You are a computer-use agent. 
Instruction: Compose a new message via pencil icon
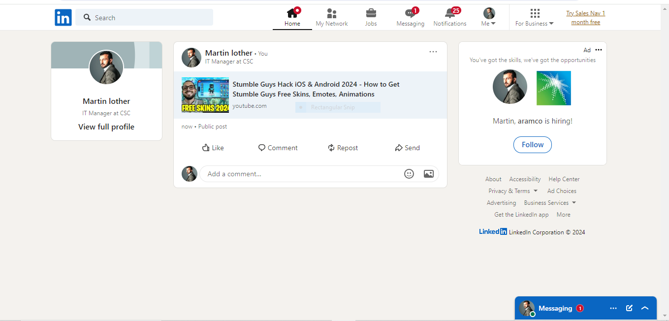pos(629,308)
